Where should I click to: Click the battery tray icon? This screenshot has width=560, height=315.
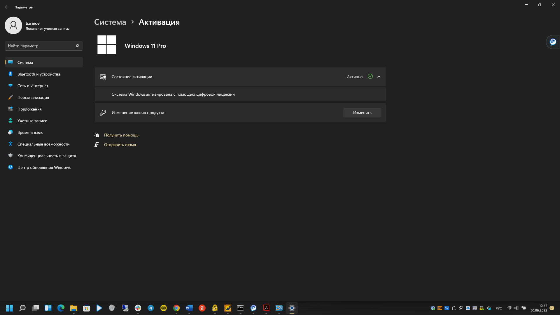(524, 308)
